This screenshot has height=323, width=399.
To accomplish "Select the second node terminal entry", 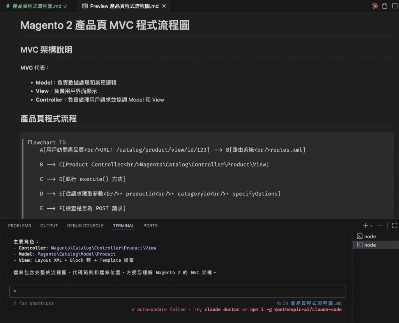I will [x=376, y=245].
